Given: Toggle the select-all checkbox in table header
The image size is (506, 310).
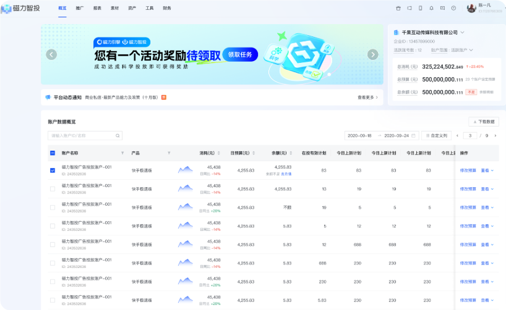Looking at the screenshot, I should tap(53, 153).
